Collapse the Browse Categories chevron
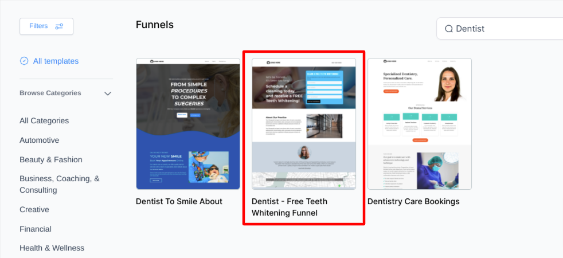The image size is (563, 258). pyautogui.click(x=108, y=93)
